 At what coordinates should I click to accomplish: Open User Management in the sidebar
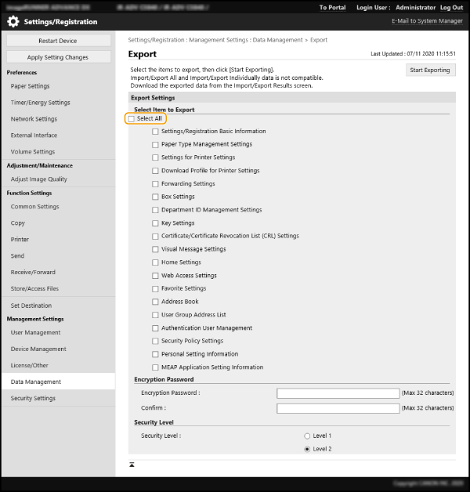(x=35, y=332)
